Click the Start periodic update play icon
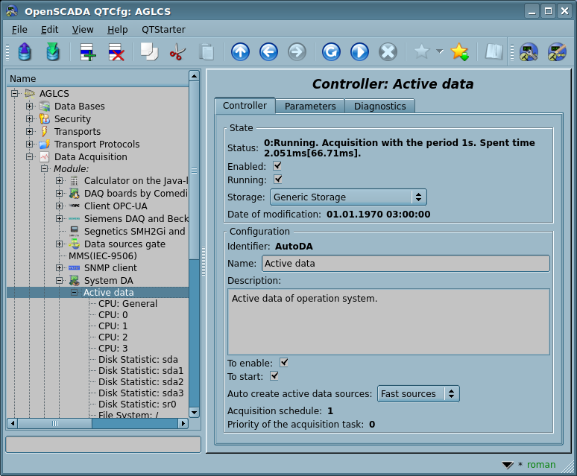 [x=359, y=52]
